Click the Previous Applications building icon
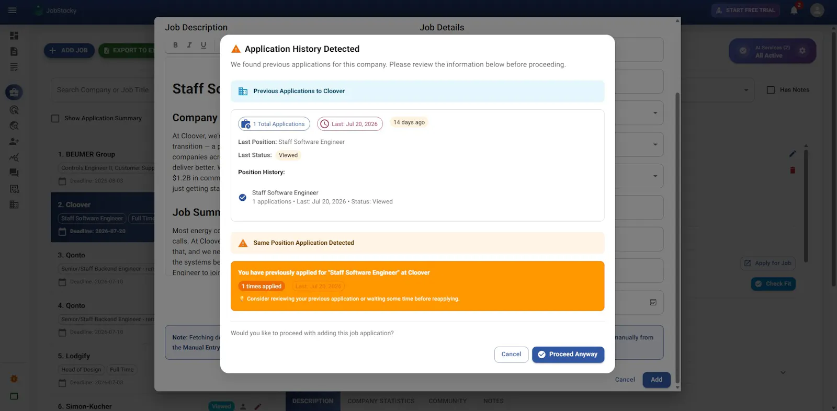Screen dimensions: 837x411 243,91
